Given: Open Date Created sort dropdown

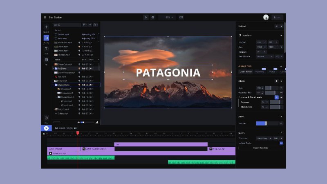Looking at the screenshot, I should pos(90,60).
